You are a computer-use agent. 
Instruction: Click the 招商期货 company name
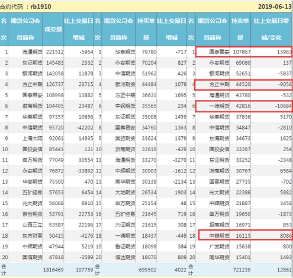pos(219,225)
